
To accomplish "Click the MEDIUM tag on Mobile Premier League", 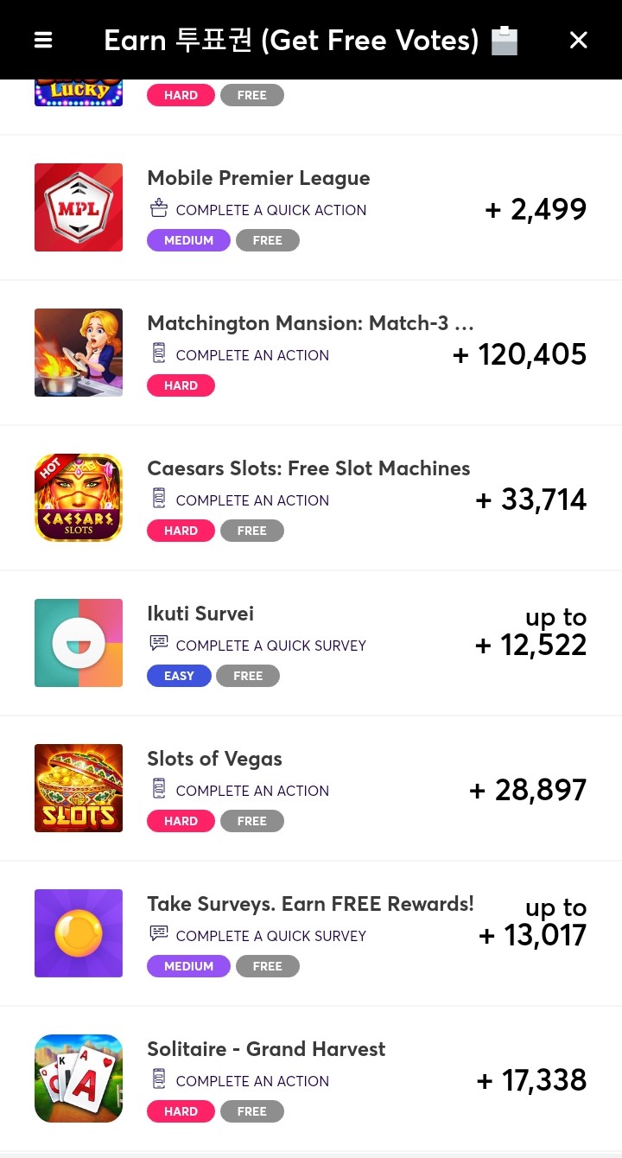I will click(188, 240).
